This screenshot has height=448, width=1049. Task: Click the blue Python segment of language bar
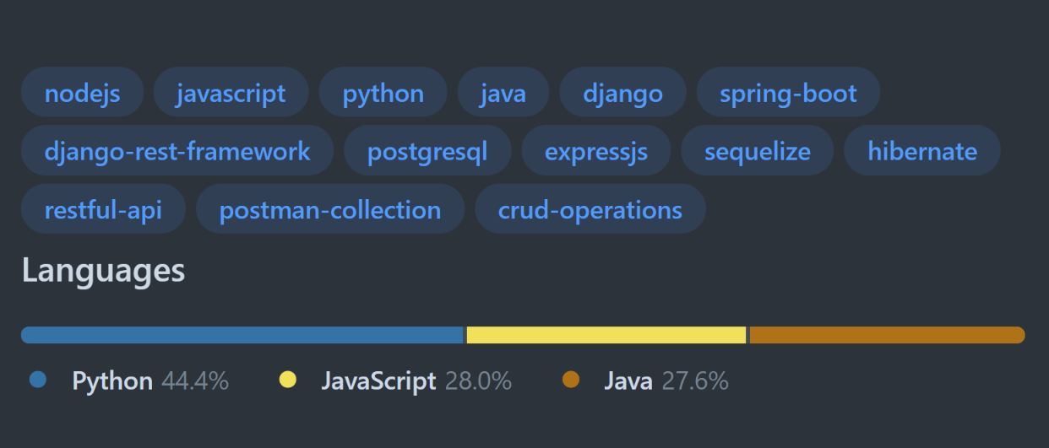click(x=242, y=335)
